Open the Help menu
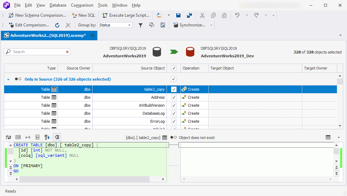The height and width of the screenshot is (196, 347). 136,5
